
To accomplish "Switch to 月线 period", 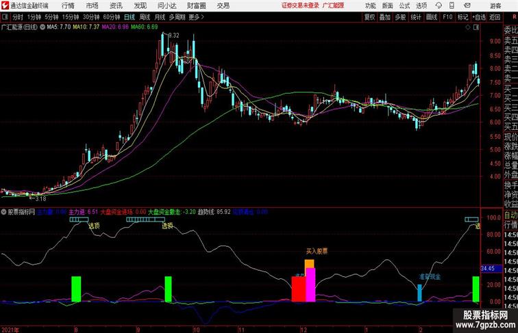I will 160,17.
